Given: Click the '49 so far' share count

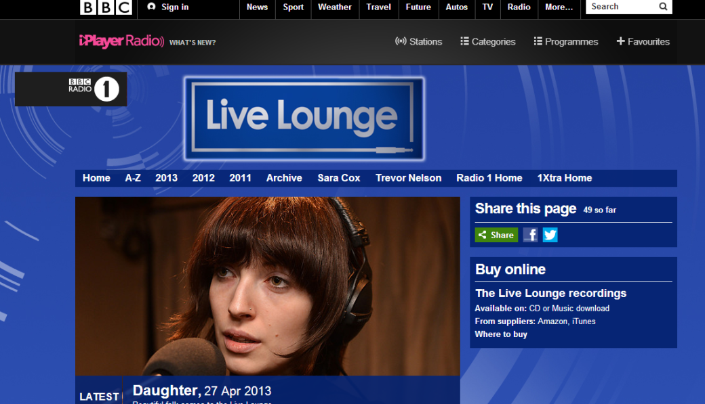Looking at the screenshot, I should pos(599,210).
